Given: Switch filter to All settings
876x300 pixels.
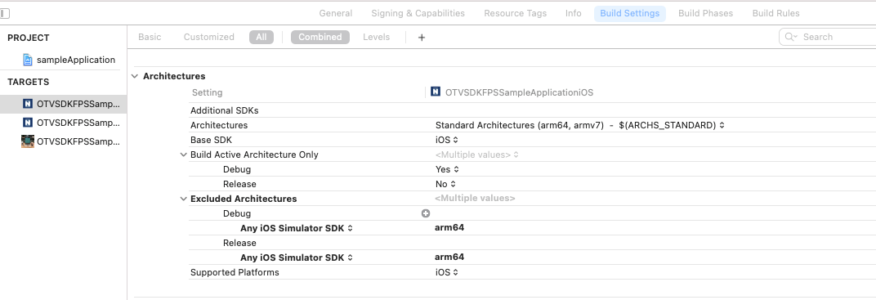Looking at the screenshot, I should coord(261,37).
